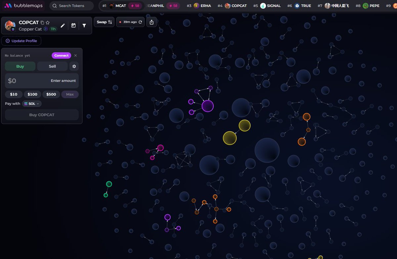Click the ERHA trending token icon

(196, 6)
